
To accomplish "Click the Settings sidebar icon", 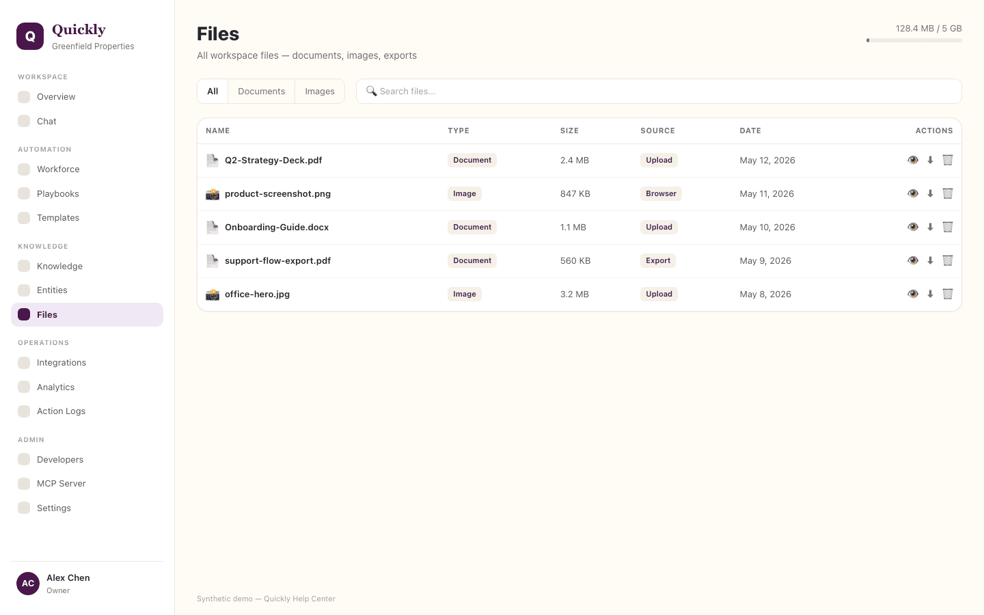I will tap(24, 508).
